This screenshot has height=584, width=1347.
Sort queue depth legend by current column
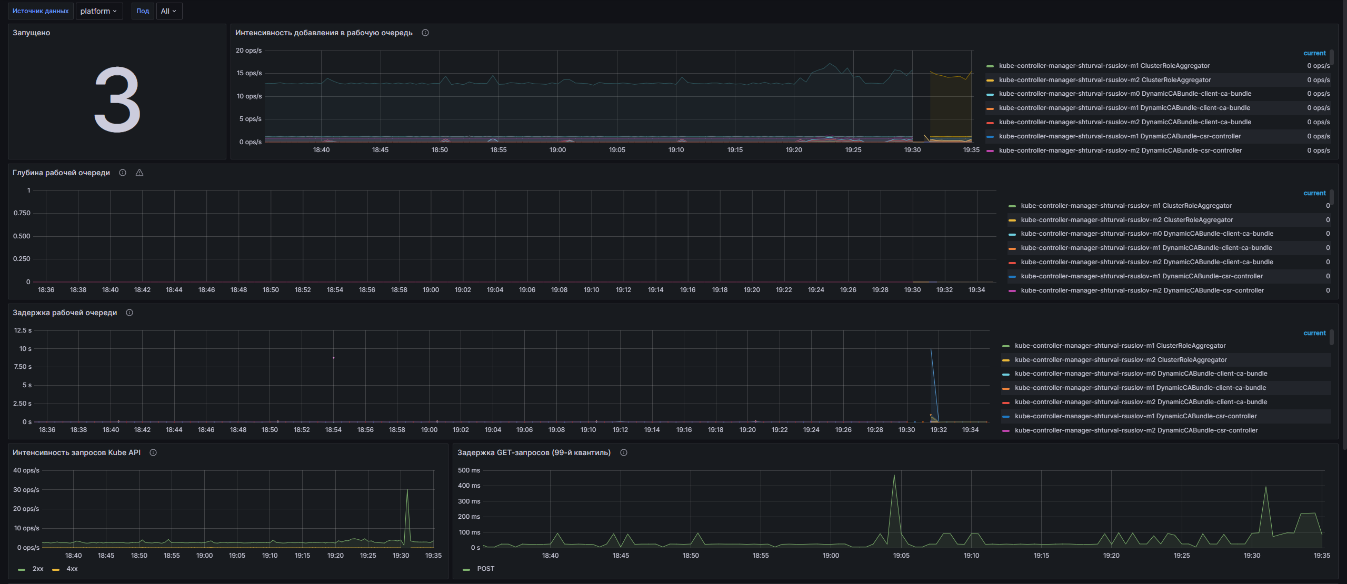[x=1314, y=193]
